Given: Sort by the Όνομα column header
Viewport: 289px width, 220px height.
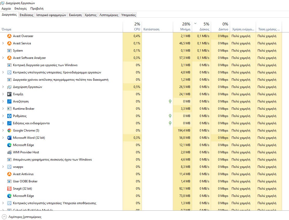Looking at the screenshot, I should pyautogui.click(x=61, y=27).
